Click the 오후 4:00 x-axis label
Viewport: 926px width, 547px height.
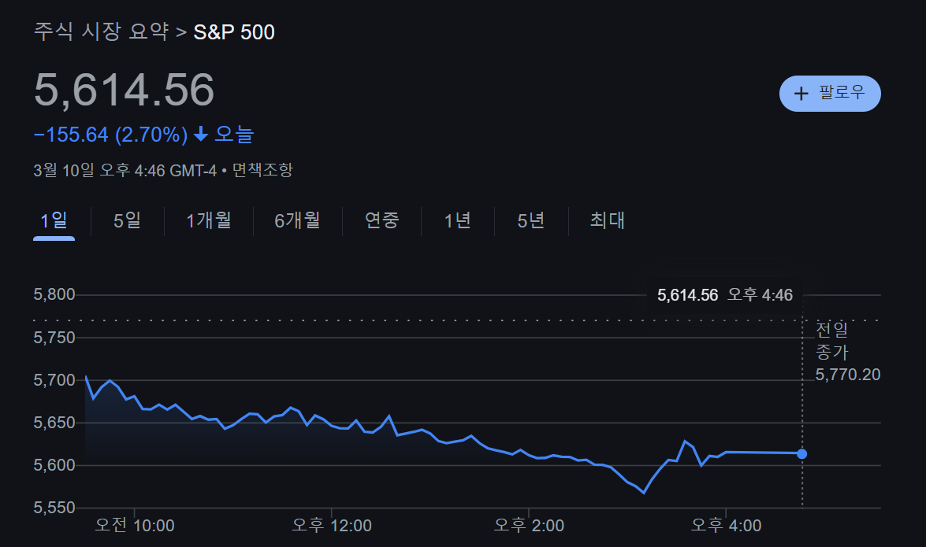point(727,525)
